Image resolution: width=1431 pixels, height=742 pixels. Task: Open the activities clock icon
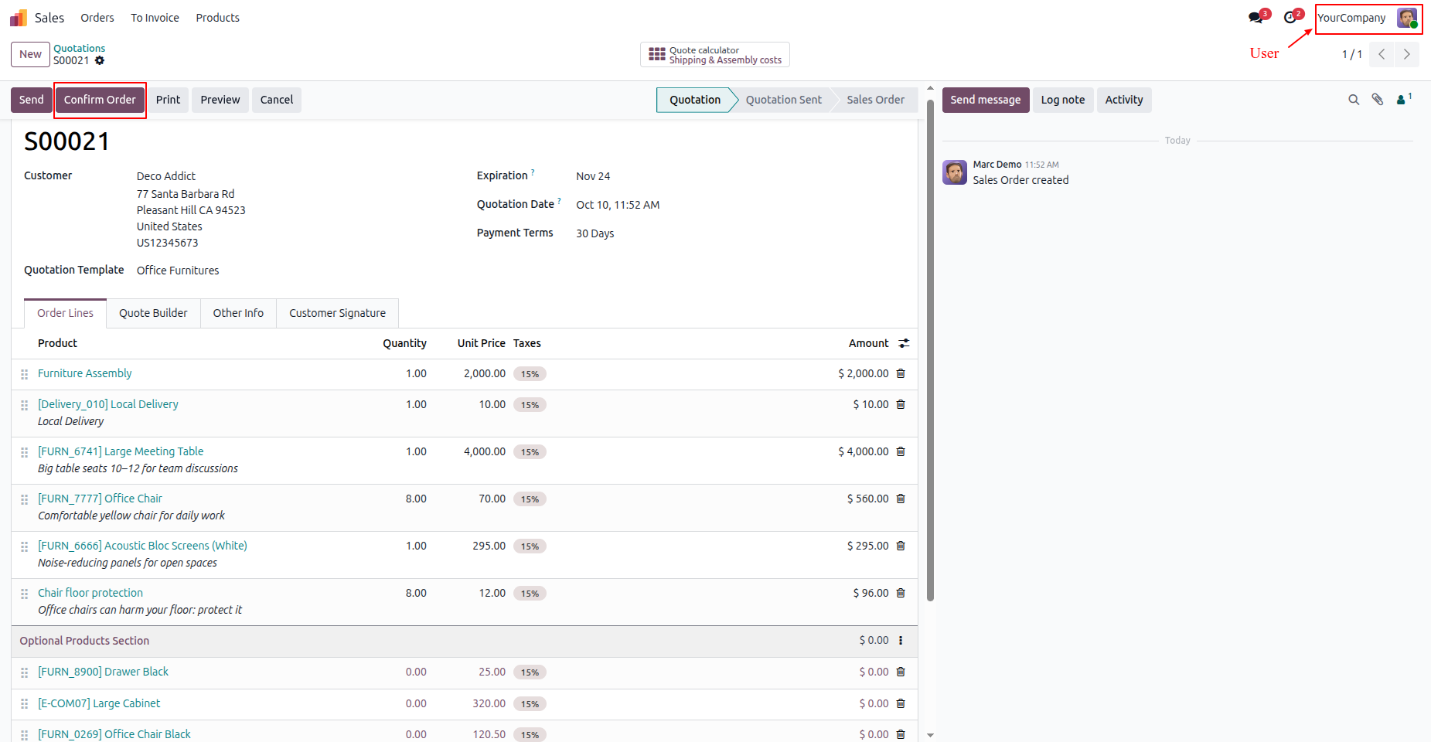[1290, 18]
